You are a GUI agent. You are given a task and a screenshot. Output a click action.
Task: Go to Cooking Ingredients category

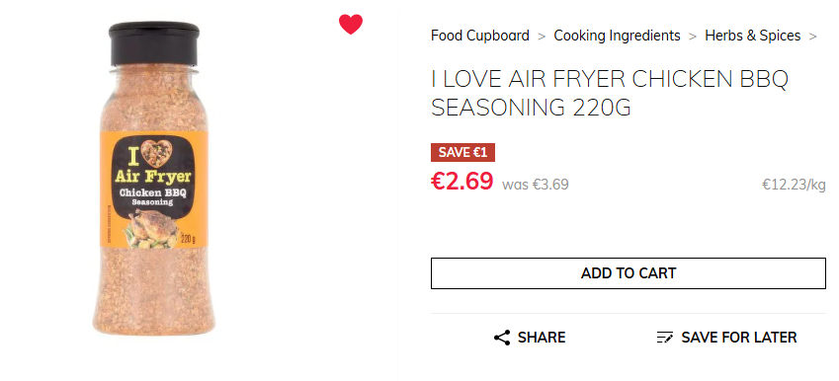(x=617, y=36)
